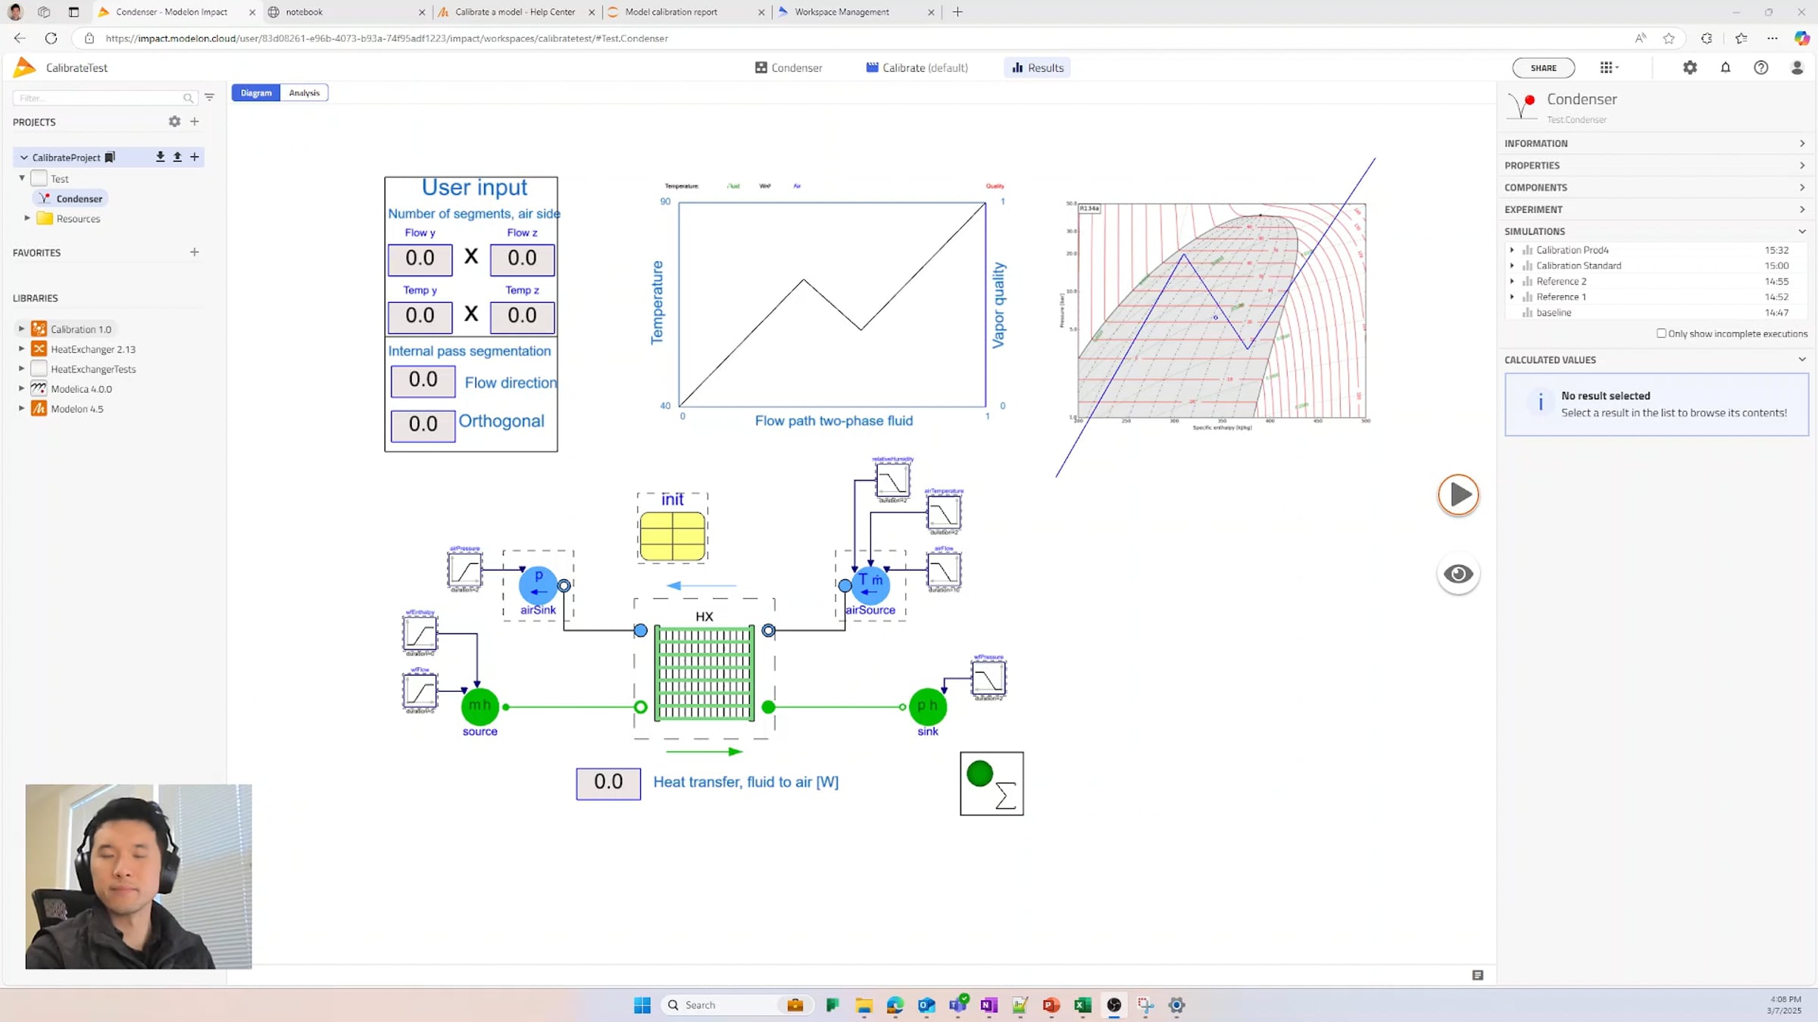
Task: Select the airSource component icon
Action: 870,584
